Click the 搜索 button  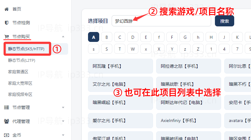pos(225,21)
